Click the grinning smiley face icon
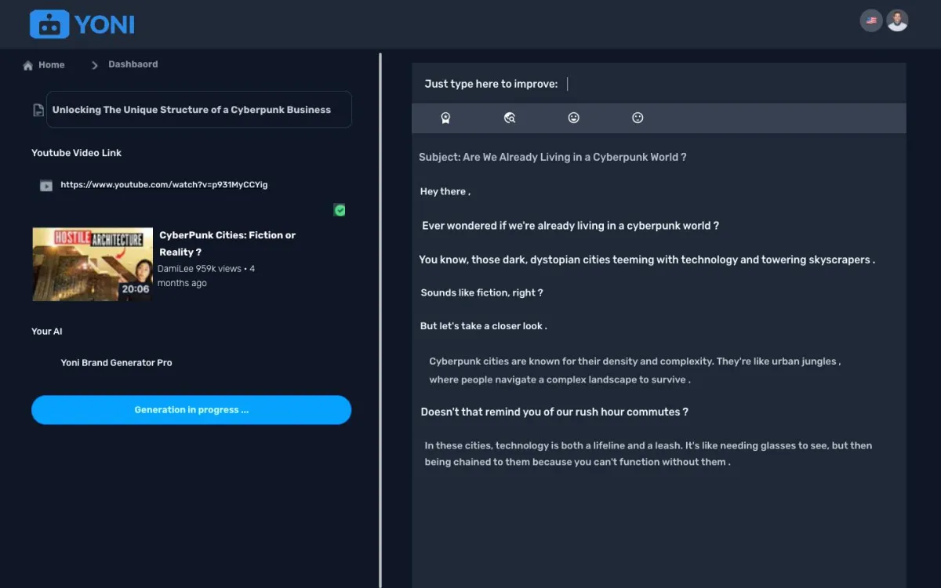This screenshot has height=588, width=941. coord(573,118)
